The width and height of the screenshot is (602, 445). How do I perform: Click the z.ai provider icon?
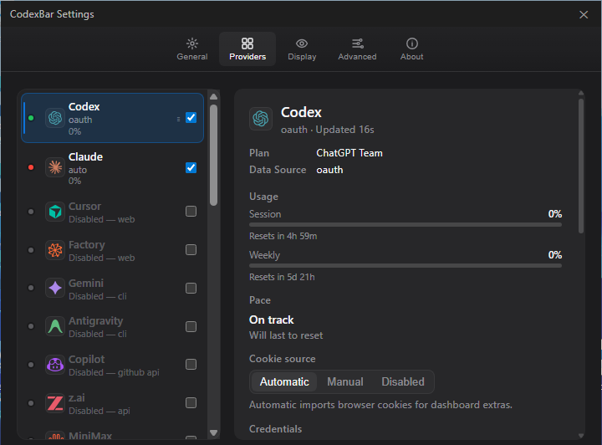pos(55,403)
